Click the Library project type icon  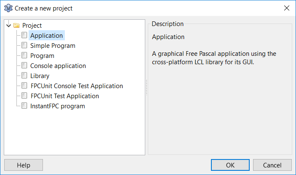click(x=24, y=76)
